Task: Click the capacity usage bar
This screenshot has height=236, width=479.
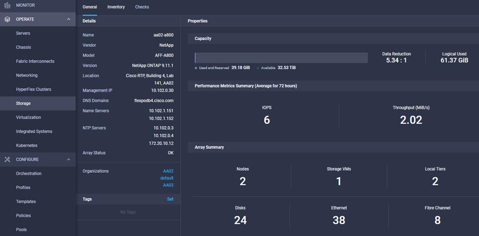Action: (281, 58)
